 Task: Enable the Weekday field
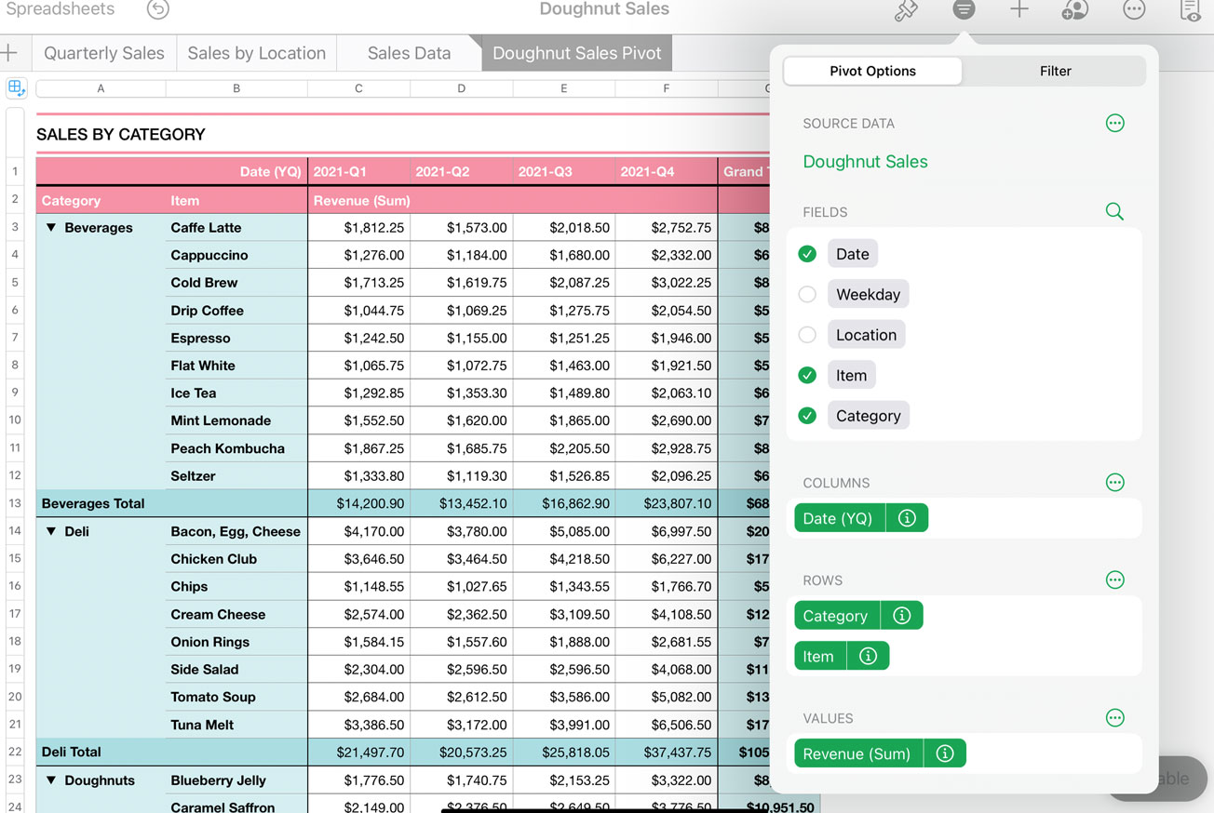click(807, 295)
